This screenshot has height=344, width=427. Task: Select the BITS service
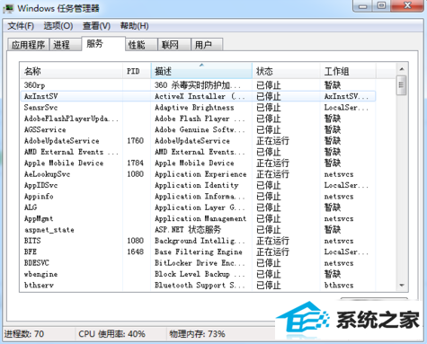tap(32, 241)
